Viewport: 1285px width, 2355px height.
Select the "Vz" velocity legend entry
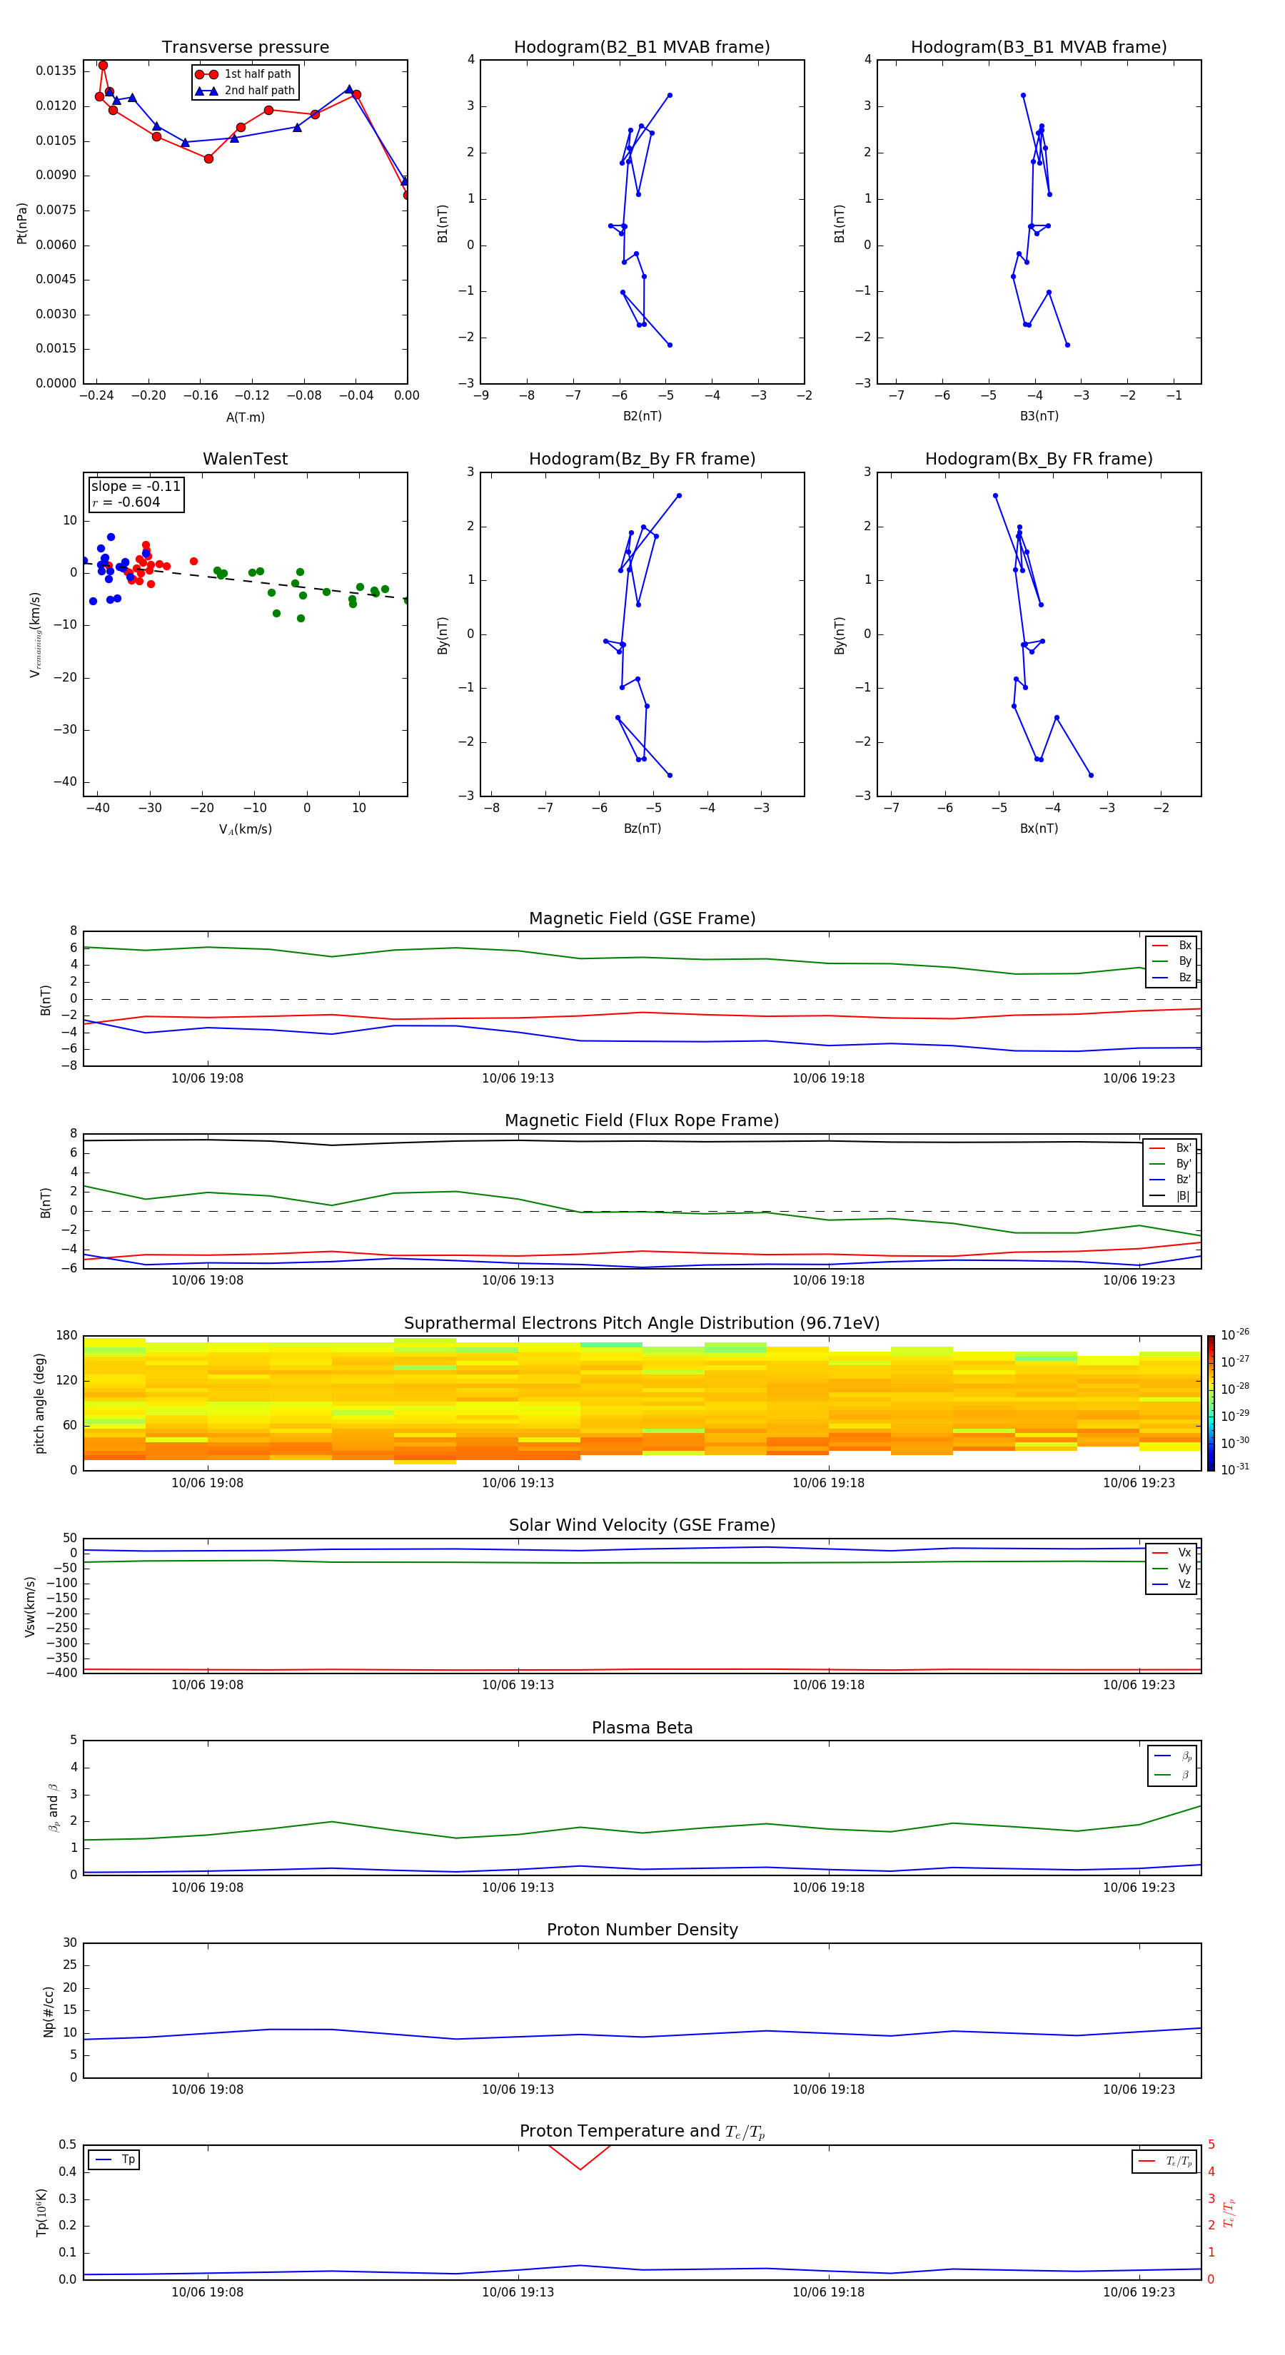1171,1584
